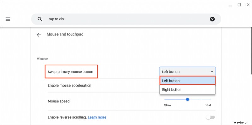Screen dimensions: 252x125
Task: Maximize the settings window
Action: coord(239,5)
